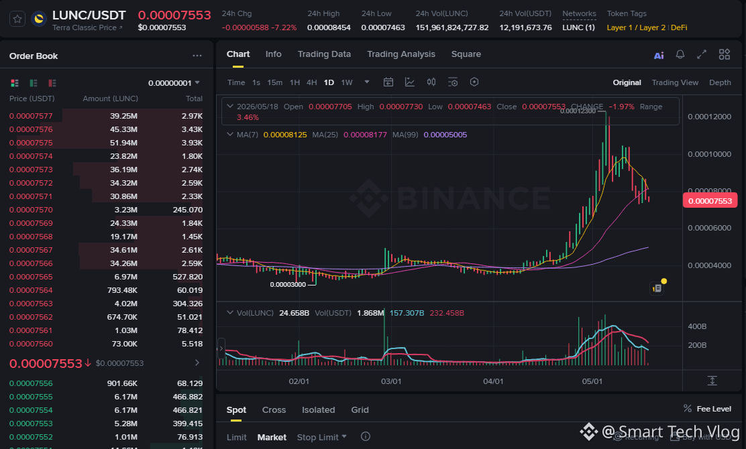Select the Cross margin tab
746x449 pixels.
[x=274, y=410]
